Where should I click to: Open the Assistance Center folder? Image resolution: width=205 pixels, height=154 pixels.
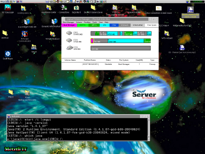[x=48, y=7]
